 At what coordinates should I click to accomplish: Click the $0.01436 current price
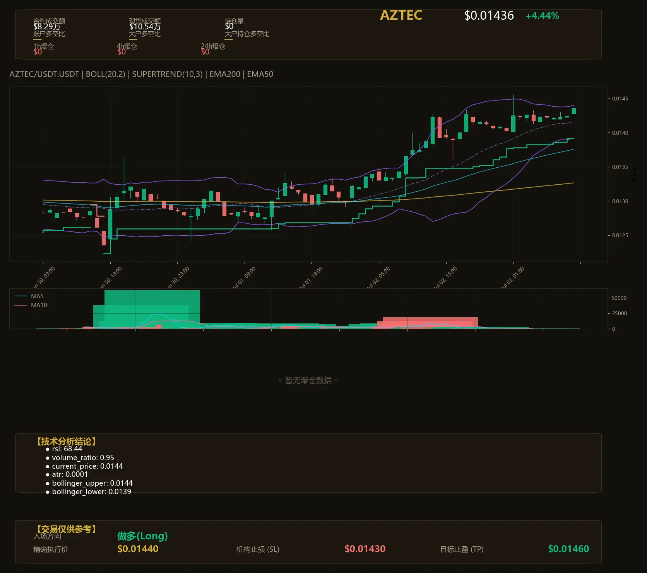(489, 15)
